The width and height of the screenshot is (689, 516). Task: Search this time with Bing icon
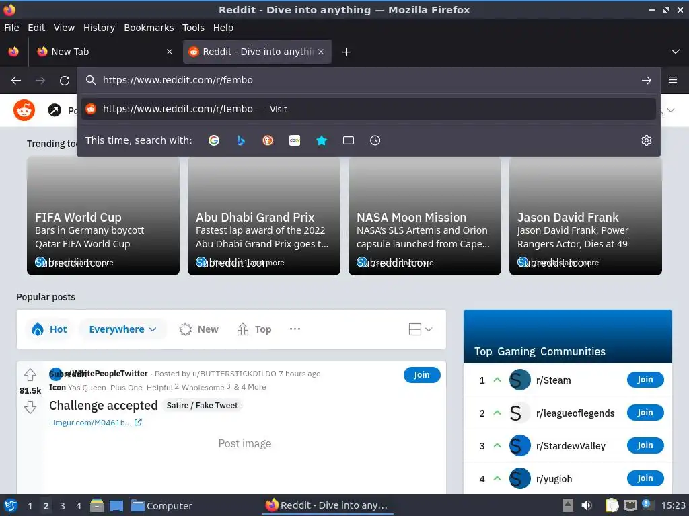[x=241, y=140]
